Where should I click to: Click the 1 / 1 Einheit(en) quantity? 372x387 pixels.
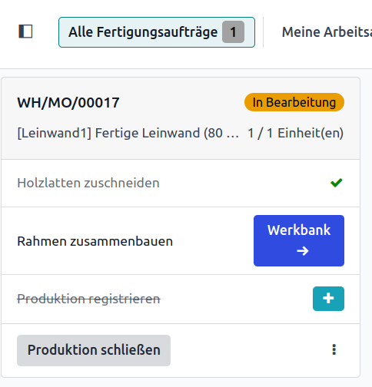coord(295,133)
